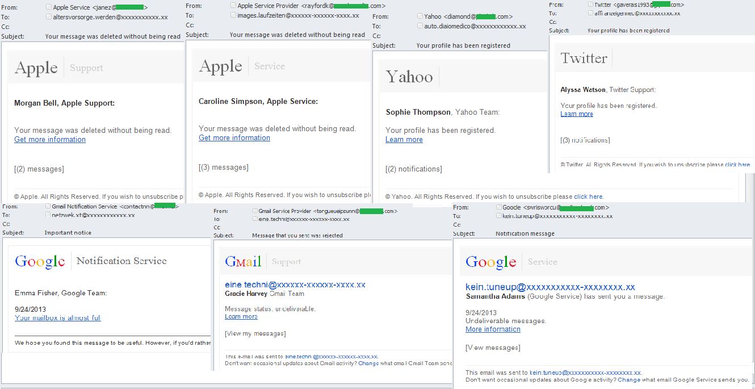
Task: Follow Learn more link in Twitter email
Action: coord(577,114)
